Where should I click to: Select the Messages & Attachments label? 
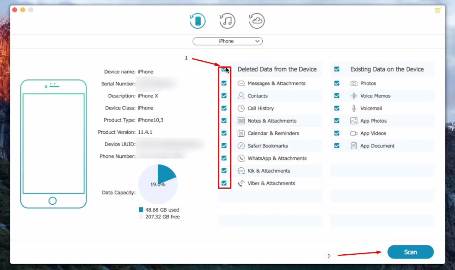(276, 83)
